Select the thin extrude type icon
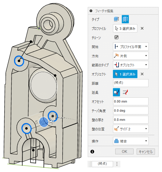 tap(125, 19)
